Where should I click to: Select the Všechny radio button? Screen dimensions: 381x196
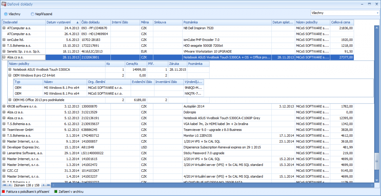pyautogui.click(x=6, y=14)
